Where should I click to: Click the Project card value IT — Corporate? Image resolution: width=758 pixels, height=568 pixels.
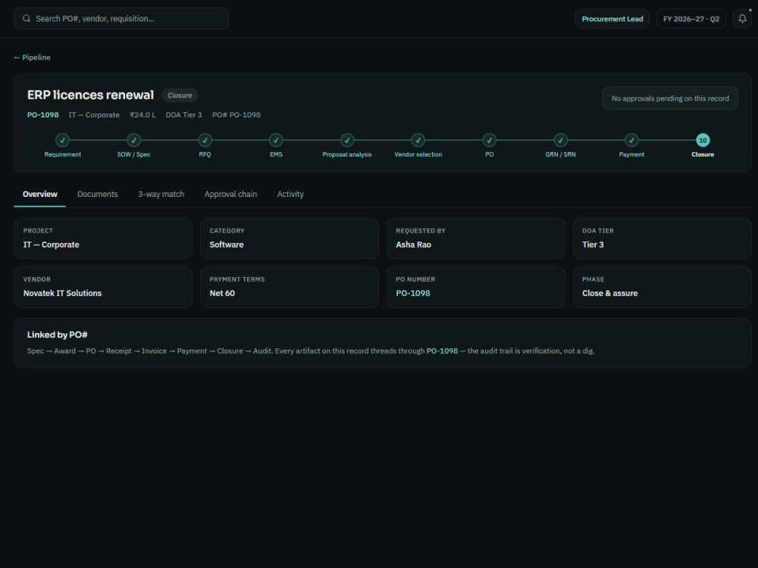pos(52,245)
